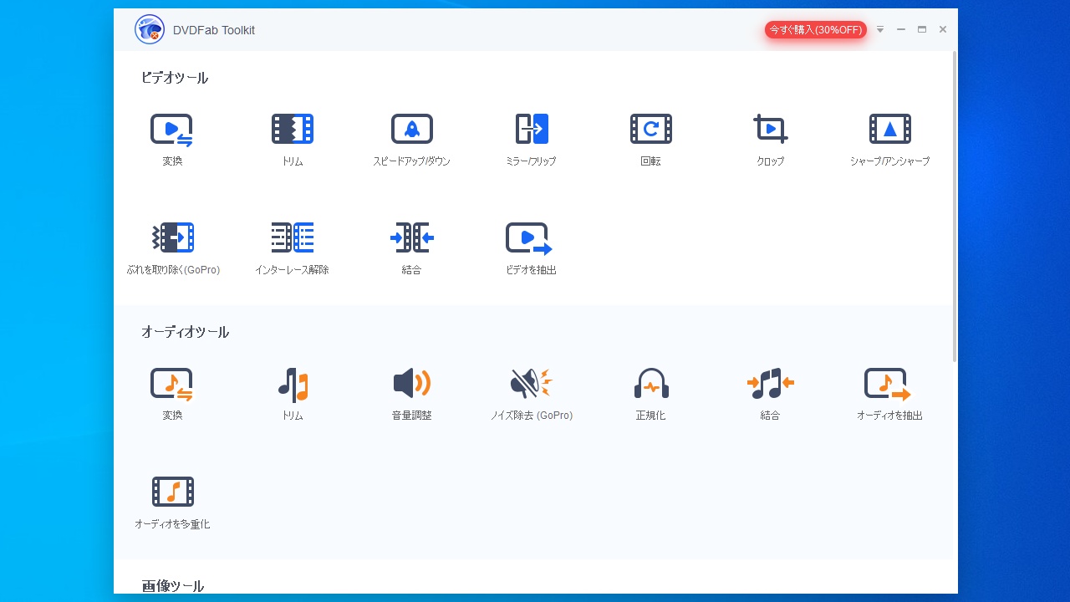
Task: Click the vertical scrollbar thumb
Action: point(955,206)
